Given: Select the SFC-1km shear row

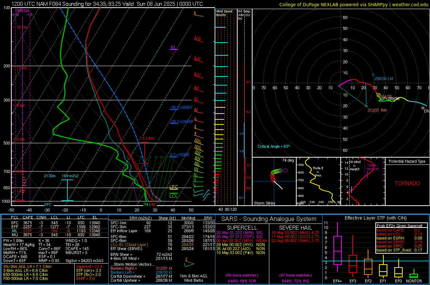Looking at the screenshot, I should click(163, 223).
